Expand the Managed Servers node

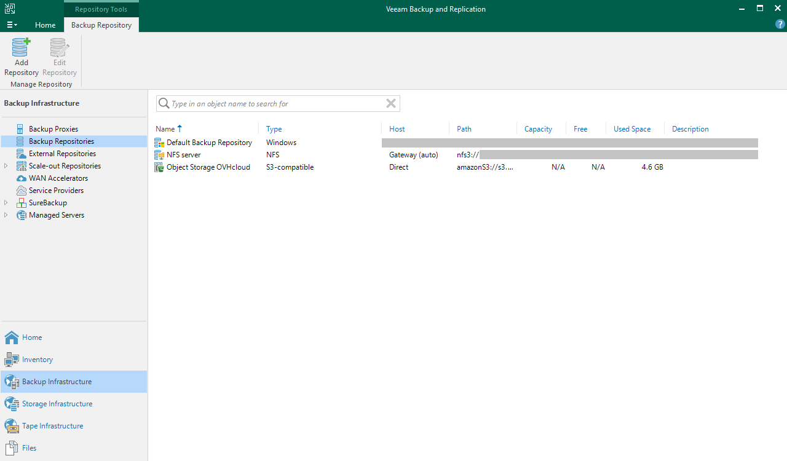click(x=6, y=215)
